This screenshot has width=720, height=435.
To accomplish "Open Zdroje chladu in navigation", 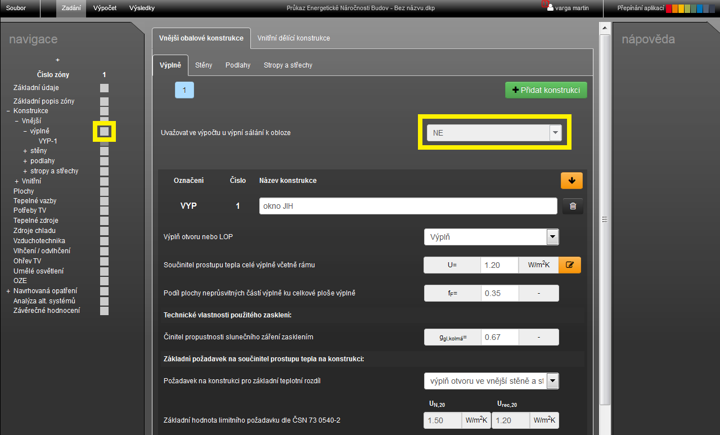I will click(x=34, y=231).
